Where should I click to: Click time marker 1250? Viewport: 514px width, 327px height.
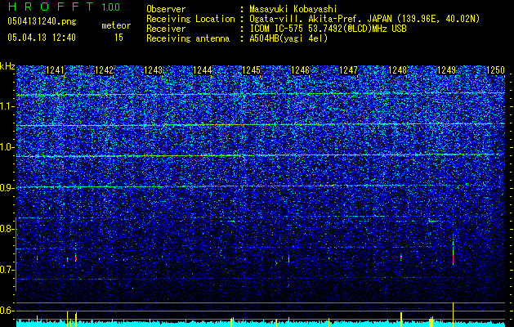click(x=495, y=70)
